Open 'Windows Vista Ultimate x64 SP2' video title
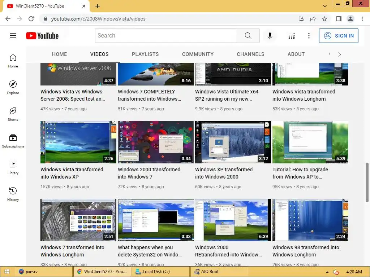The image size is (370, 277). (x=227, y=95)
